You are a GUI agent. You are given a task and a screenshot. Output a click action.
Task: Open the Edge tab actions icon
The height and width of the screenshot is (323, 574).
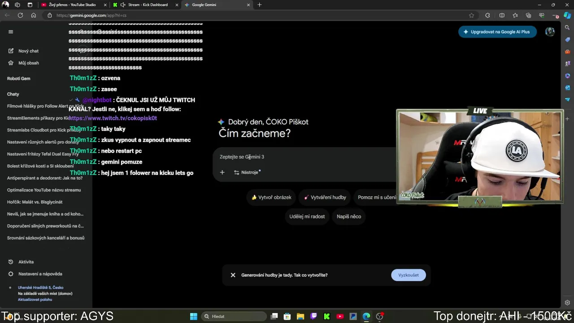[x=30, y=5]
